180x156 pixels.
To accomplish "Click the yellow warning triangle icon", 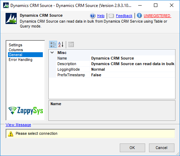I will coord(10,134).
